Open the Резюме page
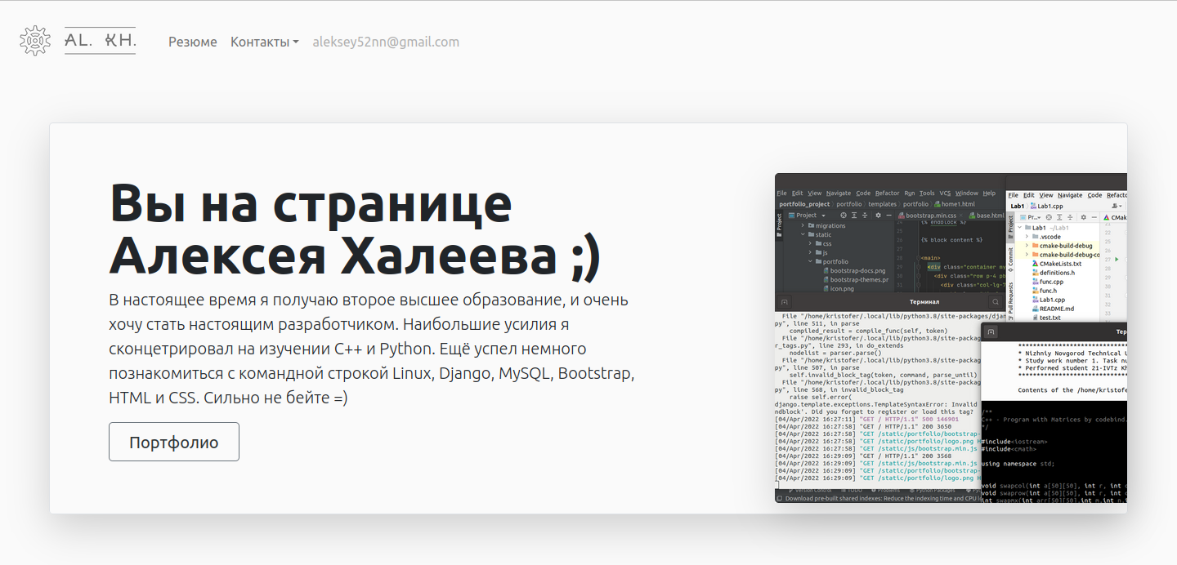Image resolution: width=1177 pixels, height=565 pixels. (193, 42)
